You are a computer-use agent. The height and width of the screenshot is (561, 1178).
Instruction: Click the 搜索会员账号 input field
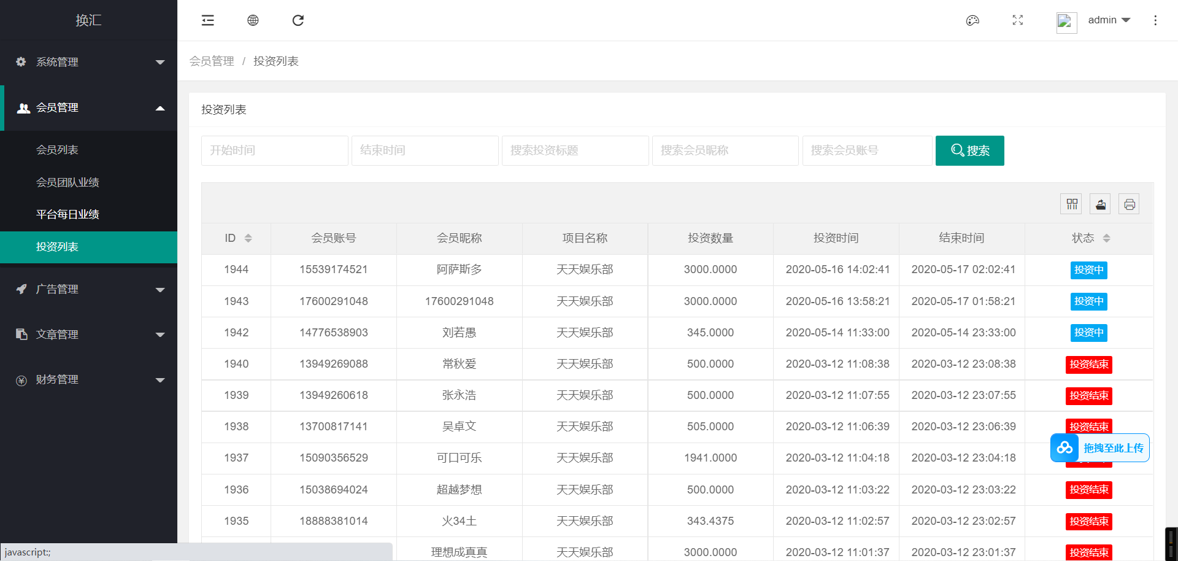[x=866, y=150]
